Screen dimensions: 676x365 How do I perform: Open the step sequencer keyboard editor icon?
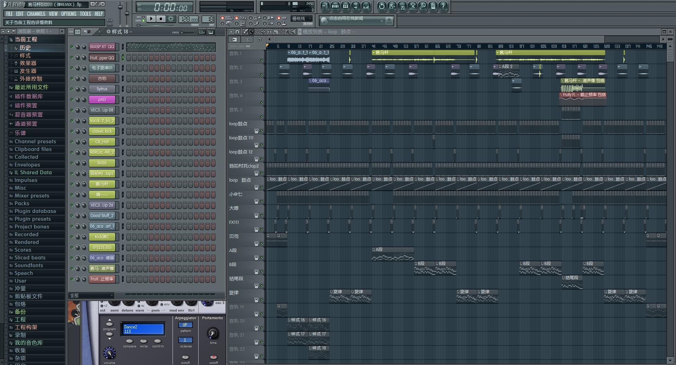coord(211,32)
